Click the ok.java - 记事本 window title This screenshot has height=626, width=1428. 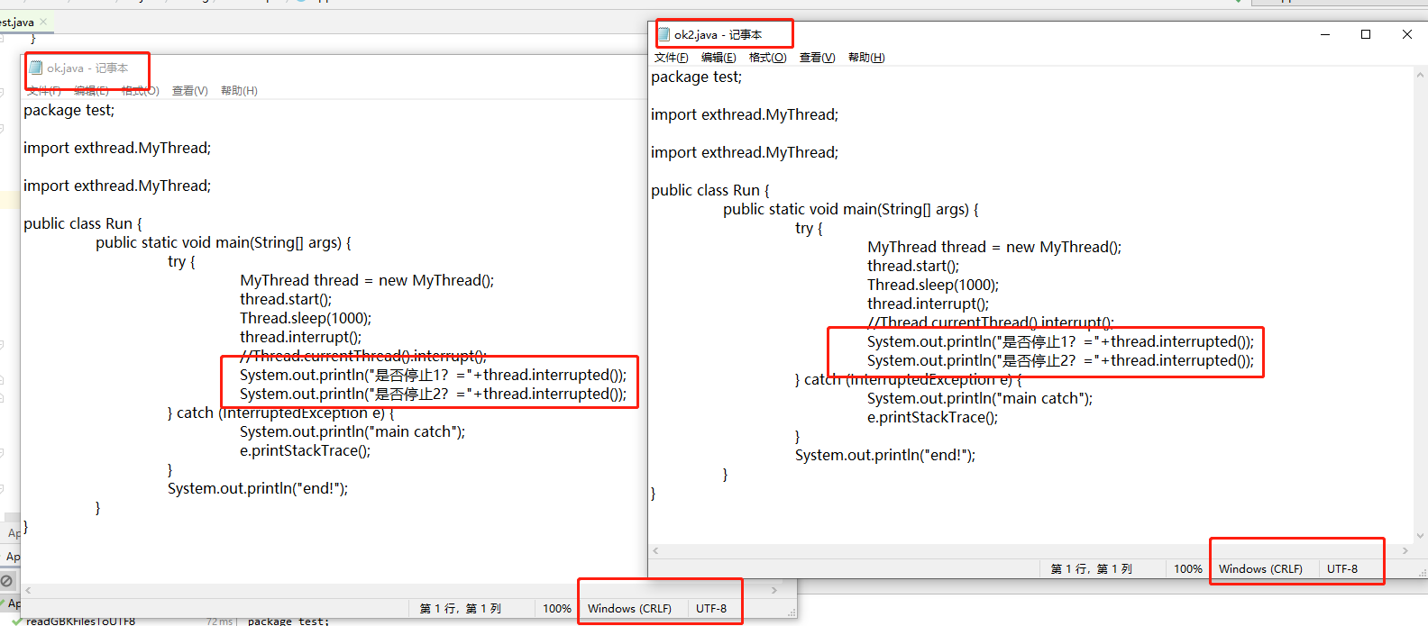click(x=87, y=68)
